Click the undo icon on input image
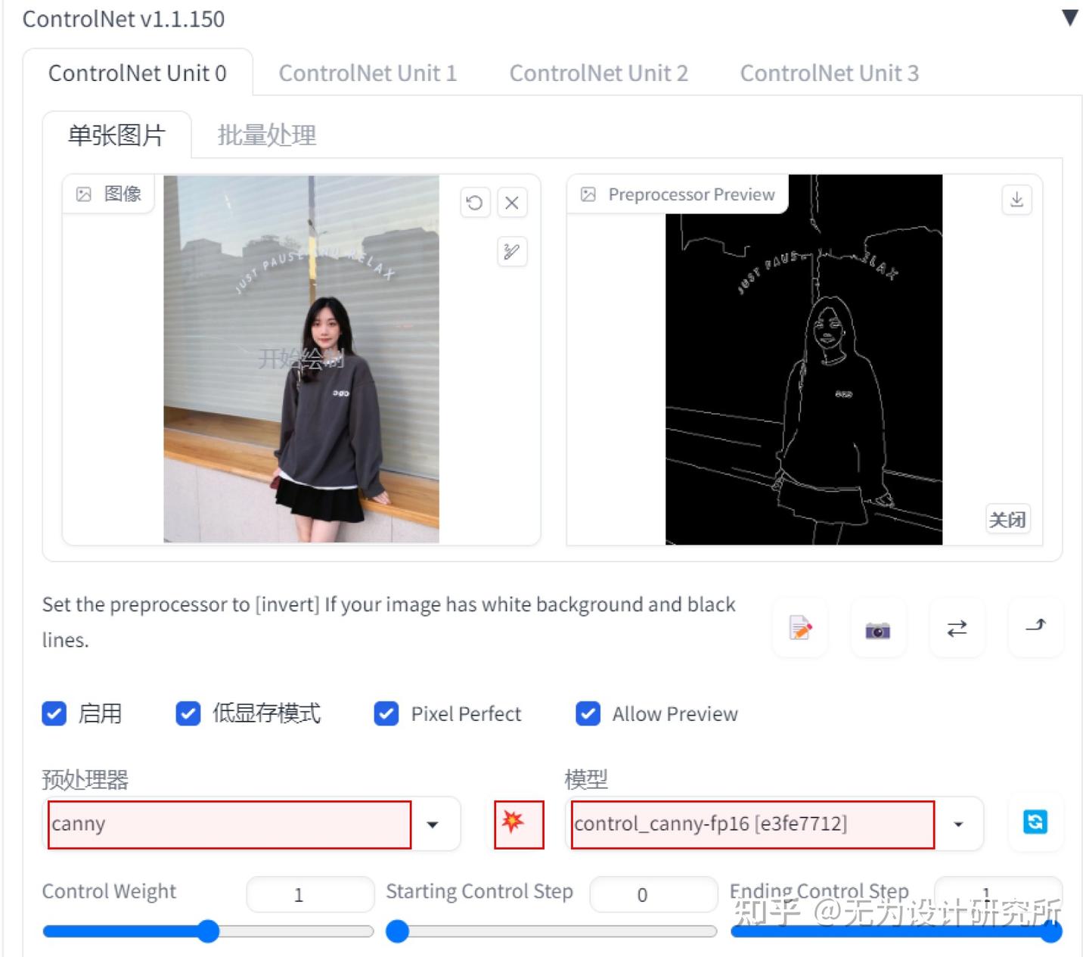This screenshot has width=1089, height=957. (x=475, y=203)
